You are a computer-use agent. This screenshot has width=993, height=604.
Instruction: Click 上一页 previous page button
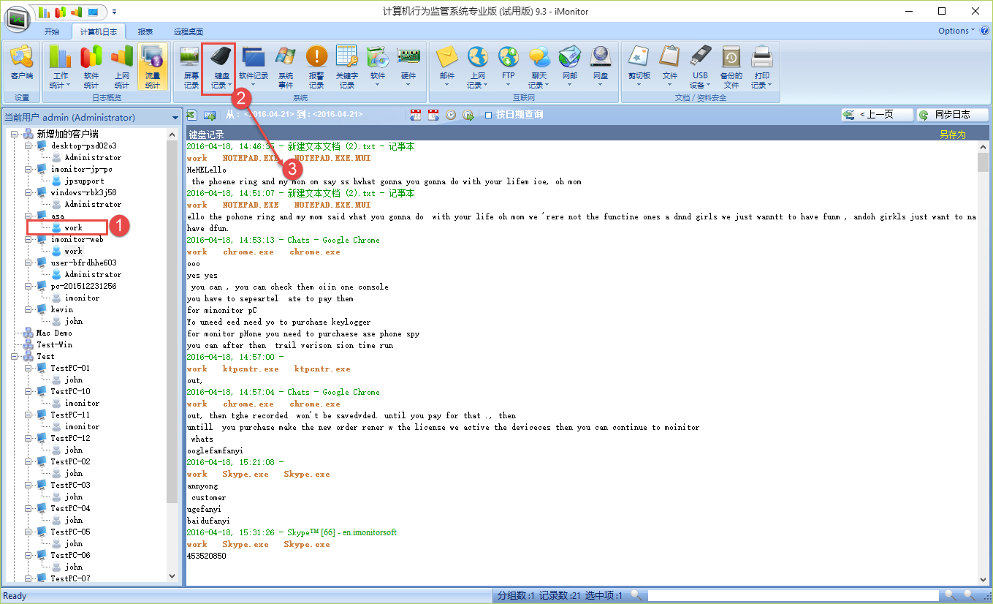[877, 115]
